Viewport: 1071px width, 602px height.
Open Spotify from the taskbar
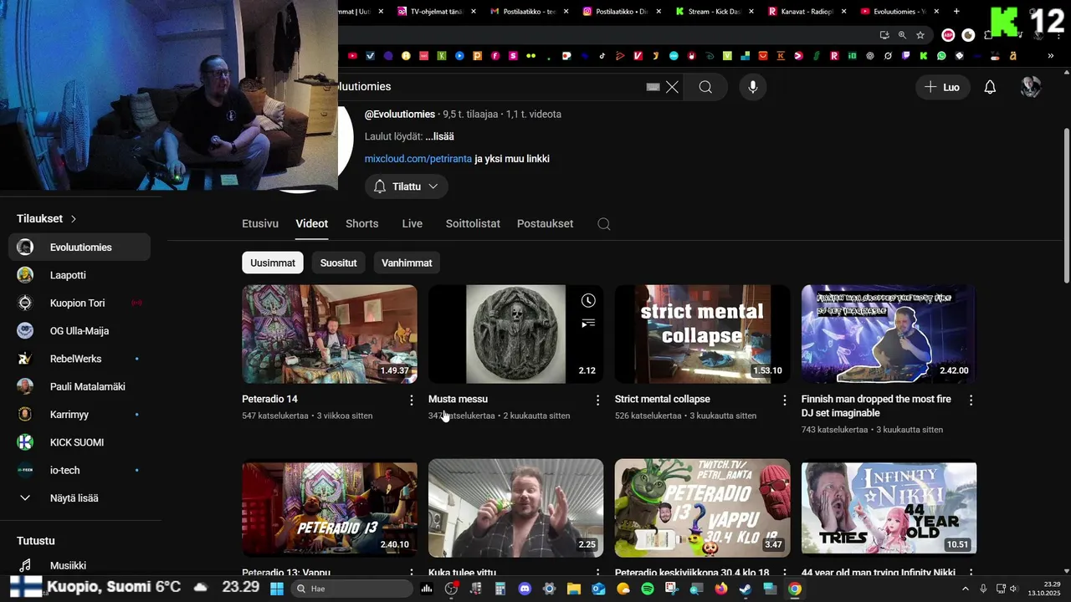[648, 589]
